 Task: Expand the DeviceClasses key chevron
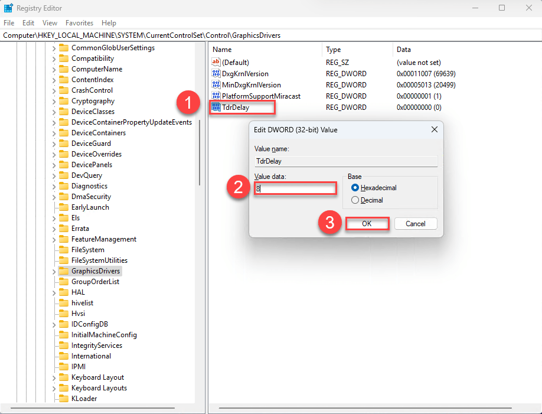(54, 112)
